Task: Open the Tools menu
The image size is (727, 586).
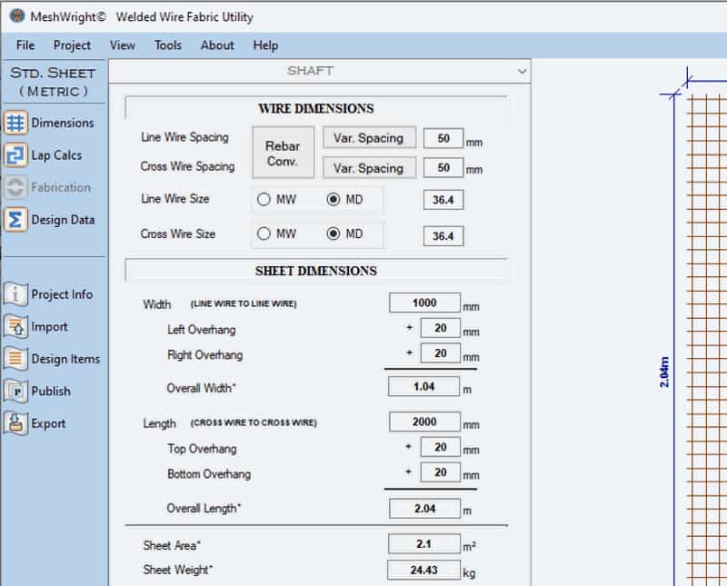Action: (x=167, y=45)
